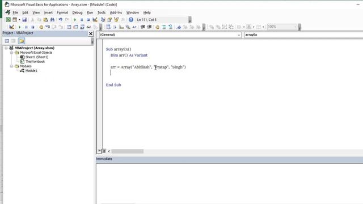Open the Immediate Window toolbar icon
The width and height of the screenshot is (363, 204).
75,27
